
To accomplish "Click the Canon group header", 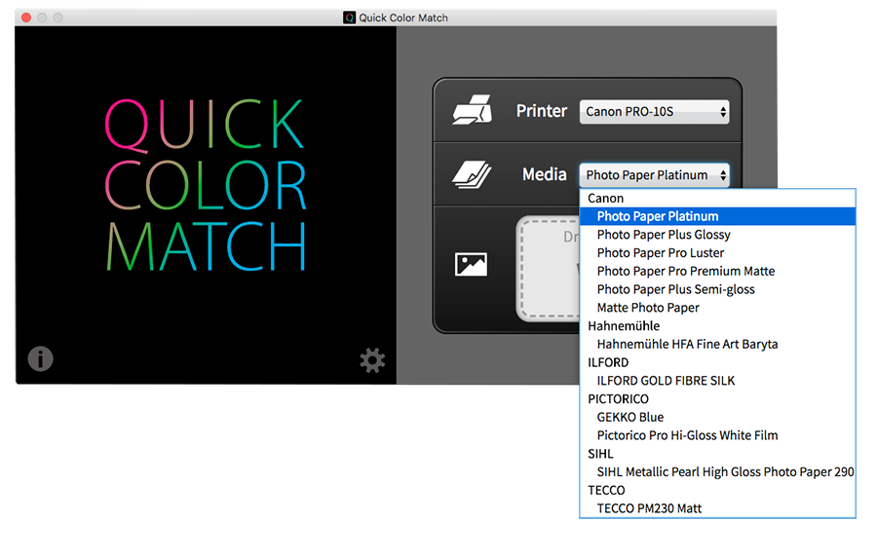I will pyautogui.click(x=717, y=199).
